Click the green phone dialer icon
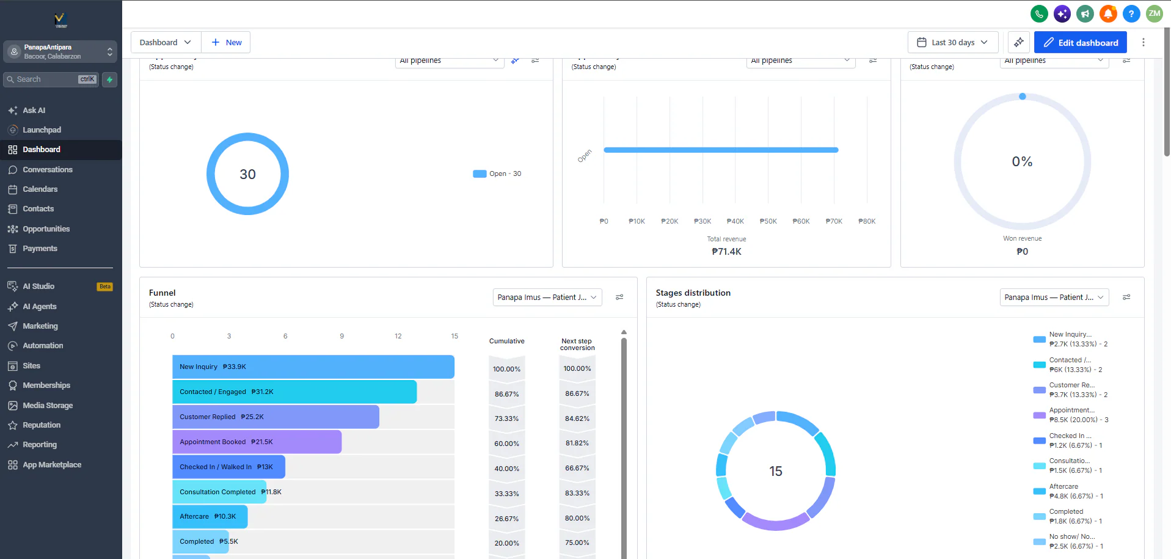Viewport: 1171px width, 559px height. (1039, 13)
